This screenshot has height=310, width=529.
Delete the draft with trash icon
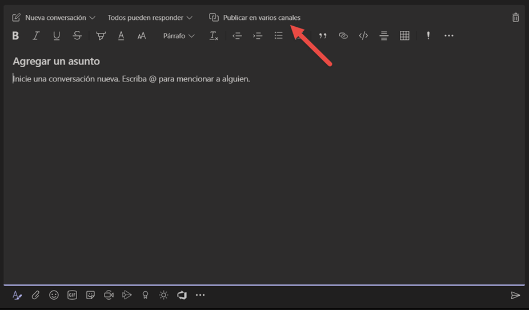[515, 18]
